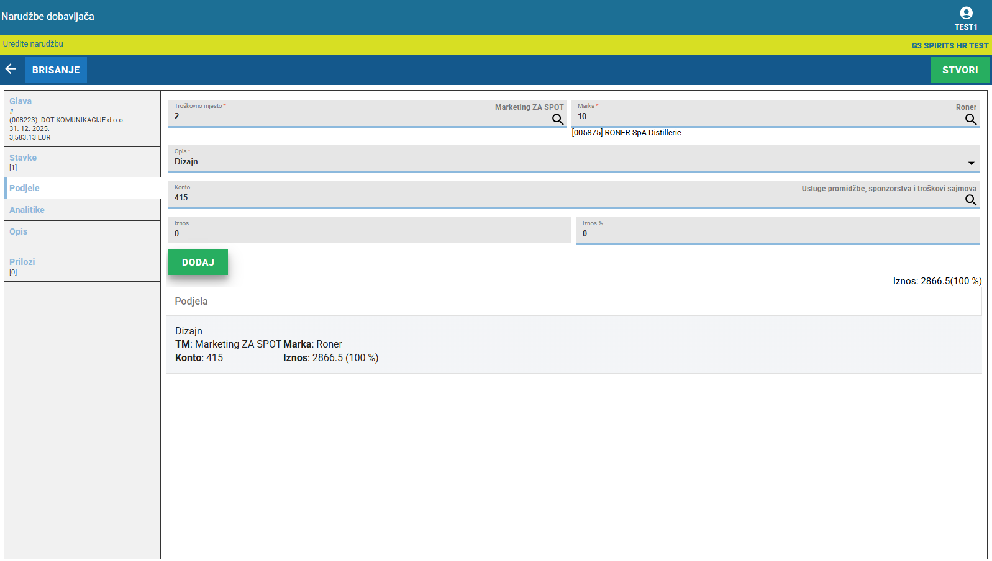The height and width of the screenshot is (561, 992).
Task: Click into the Iznos % field
Action: tap(776, 234)
